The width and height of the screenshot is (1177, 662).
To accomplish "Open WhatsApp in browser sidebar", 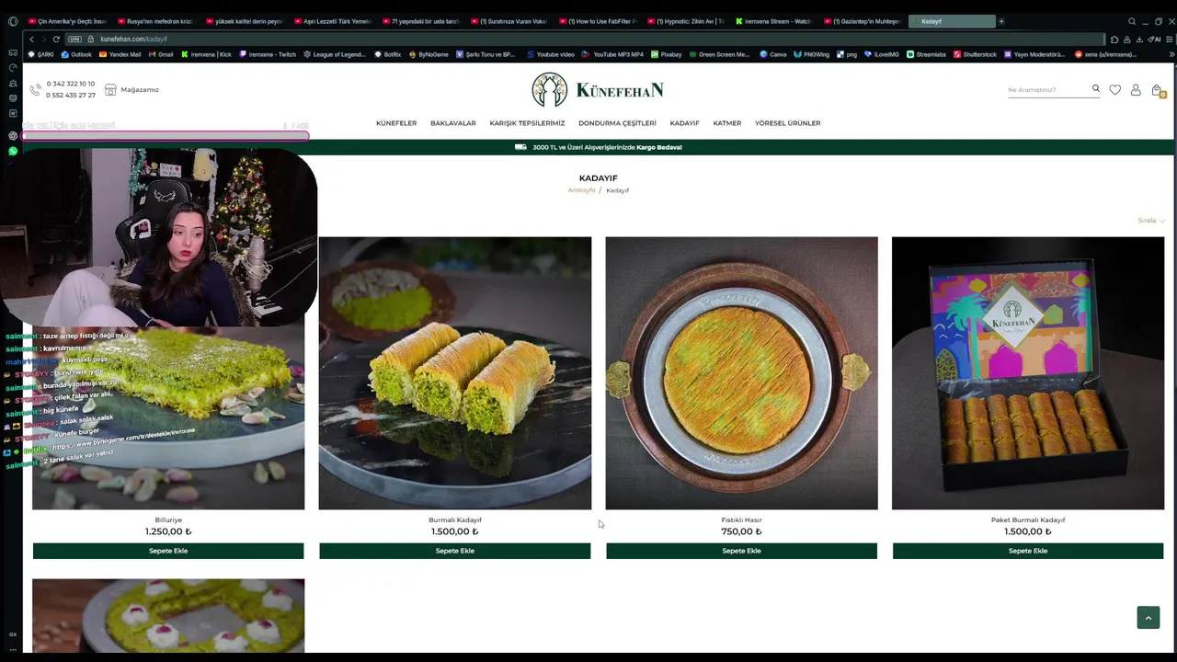I will [x=12, y=151].
